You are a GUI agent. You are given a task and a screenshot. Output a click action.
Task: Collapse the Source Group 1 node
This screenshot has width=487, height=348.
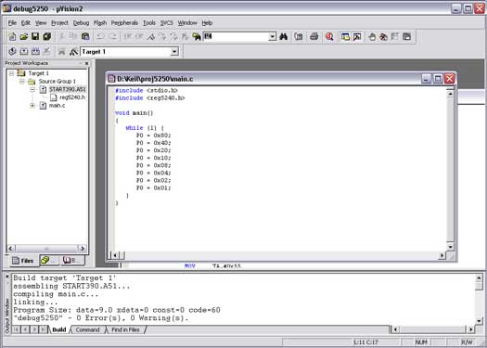(x=21, y=82)
